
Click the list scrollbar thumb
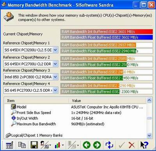pos(149,118)
